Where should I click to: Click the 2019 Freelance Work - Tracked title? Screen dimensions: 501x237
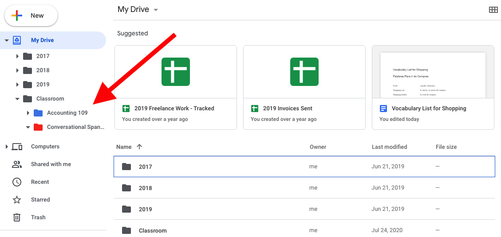(174, 109)
